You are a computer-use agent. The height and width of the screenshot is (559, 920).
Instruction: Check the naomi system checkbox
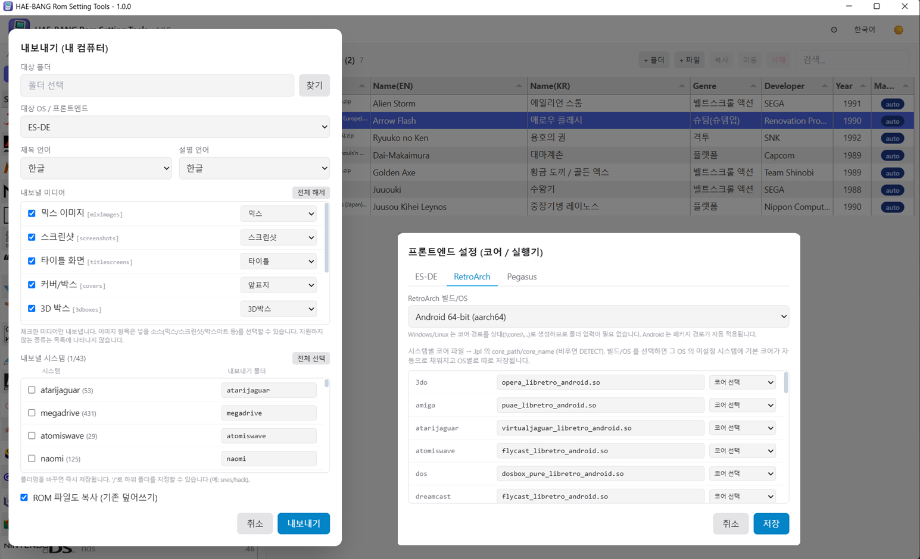coord(32,458)
